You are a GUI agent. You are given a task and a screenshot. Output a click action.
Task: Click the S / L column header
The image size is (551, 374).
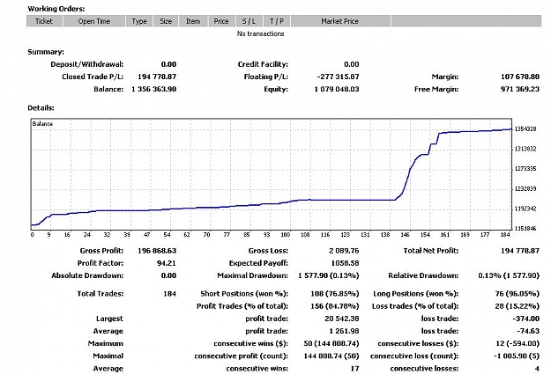click(249, 21)
